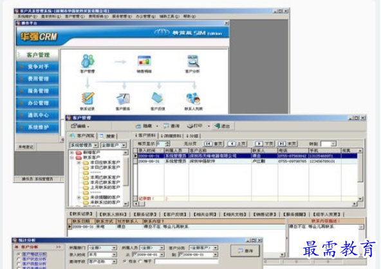Image resolution: width=381 pixels, height=269 pixels.
Task: Select the 上月联系的客户 tree item
Action: (x=105, y=187)
